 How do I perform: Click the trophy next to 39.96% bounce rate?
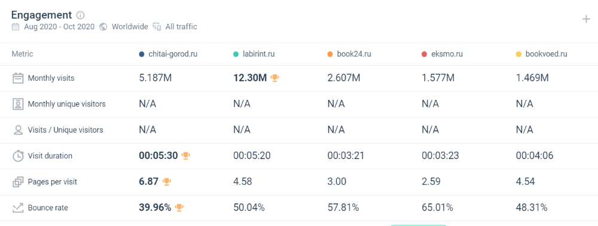[x=179, y=207]
